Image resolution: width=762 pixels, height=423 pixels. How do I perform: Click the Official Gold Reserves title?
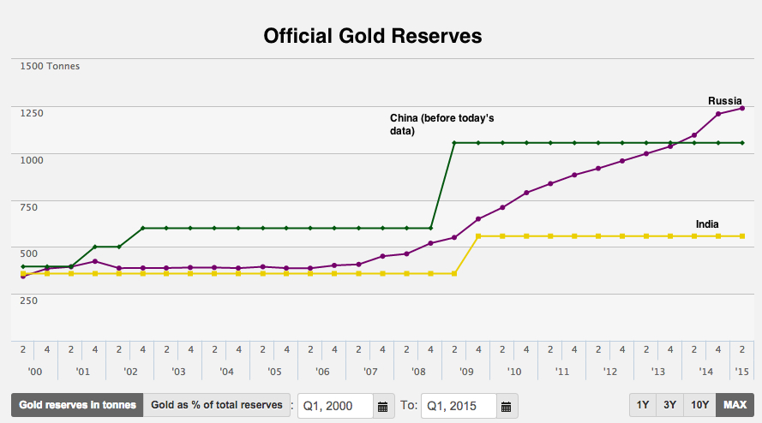pyautogui.click(x=373, y=36)
